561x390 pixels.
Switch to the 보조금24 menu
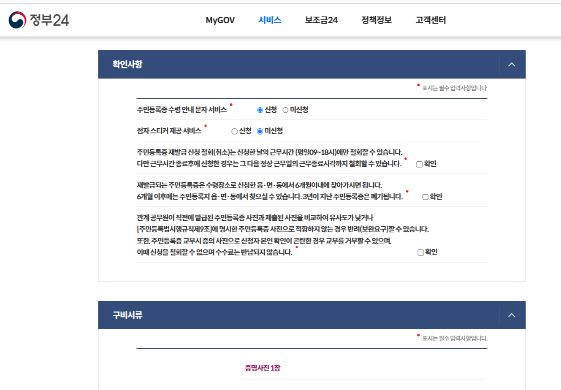[x=321, y=20]
